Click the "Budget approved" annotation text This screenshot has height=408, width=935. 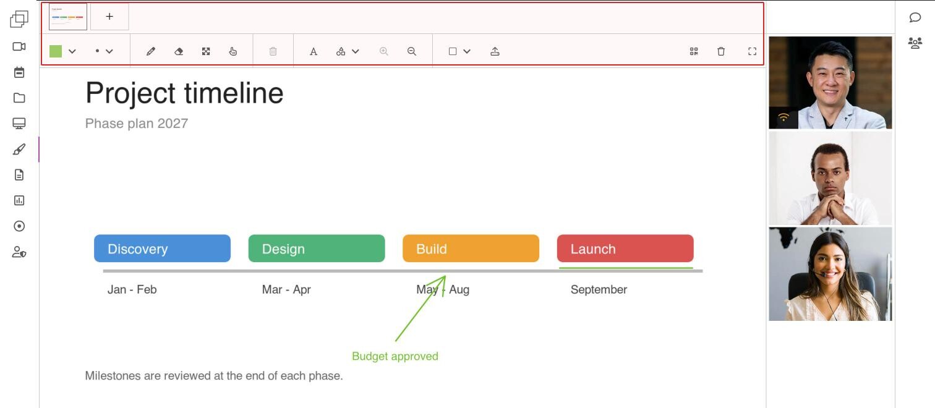coord(395,356)
